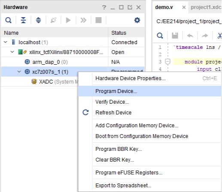Collapse the xc7z007s_1 device node
The height and width of the screenshot is (192, 222).
pyautogui.click(x=19, y=72)
